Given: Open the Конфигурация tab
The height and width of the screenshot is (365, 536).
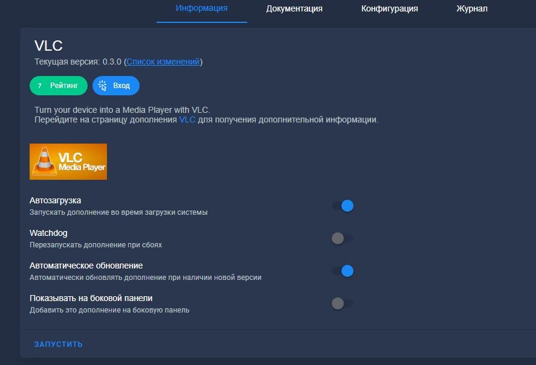Looking at the screenshot, I should point(389,8).
